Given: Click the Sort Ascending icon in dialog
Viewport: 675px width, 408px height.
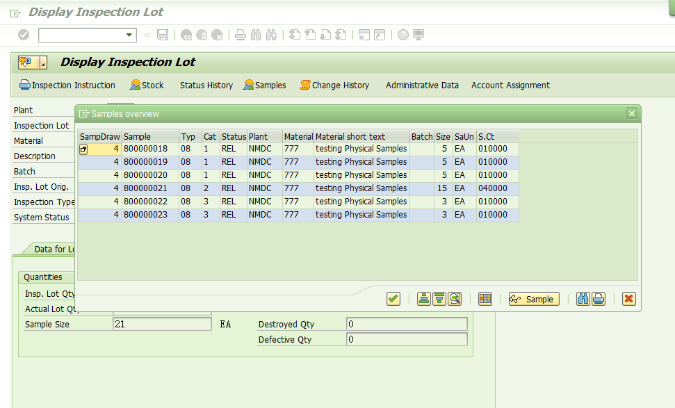Looking at the screenshot, I should [x=424, y=299].
